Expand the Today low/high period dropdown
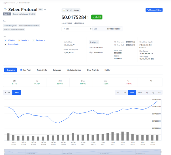 (x=94, y=42)
